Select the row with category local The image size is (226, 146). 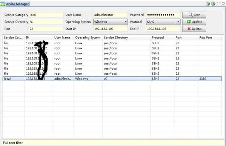(112, 79)
